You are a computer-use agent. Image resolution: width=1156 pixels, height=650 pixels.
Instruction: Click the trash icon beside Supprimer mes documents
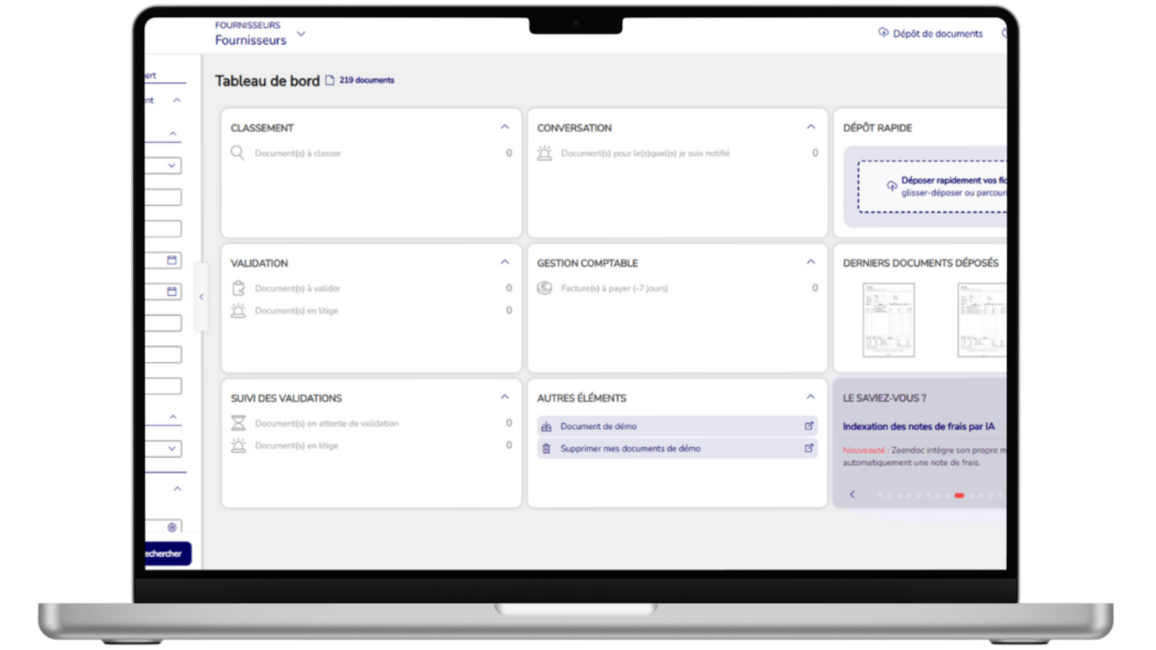pyautogui.click(x=546, y=448)
